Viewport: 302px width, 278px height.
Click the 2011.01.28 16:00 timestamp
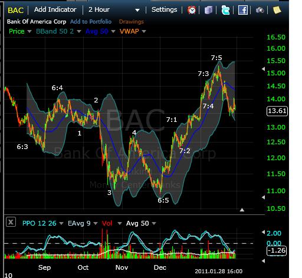point(218,272)
